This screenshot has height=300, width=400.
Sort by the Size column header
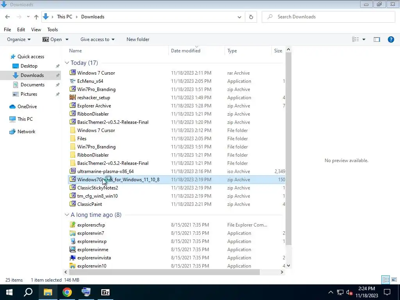[278, 51]
